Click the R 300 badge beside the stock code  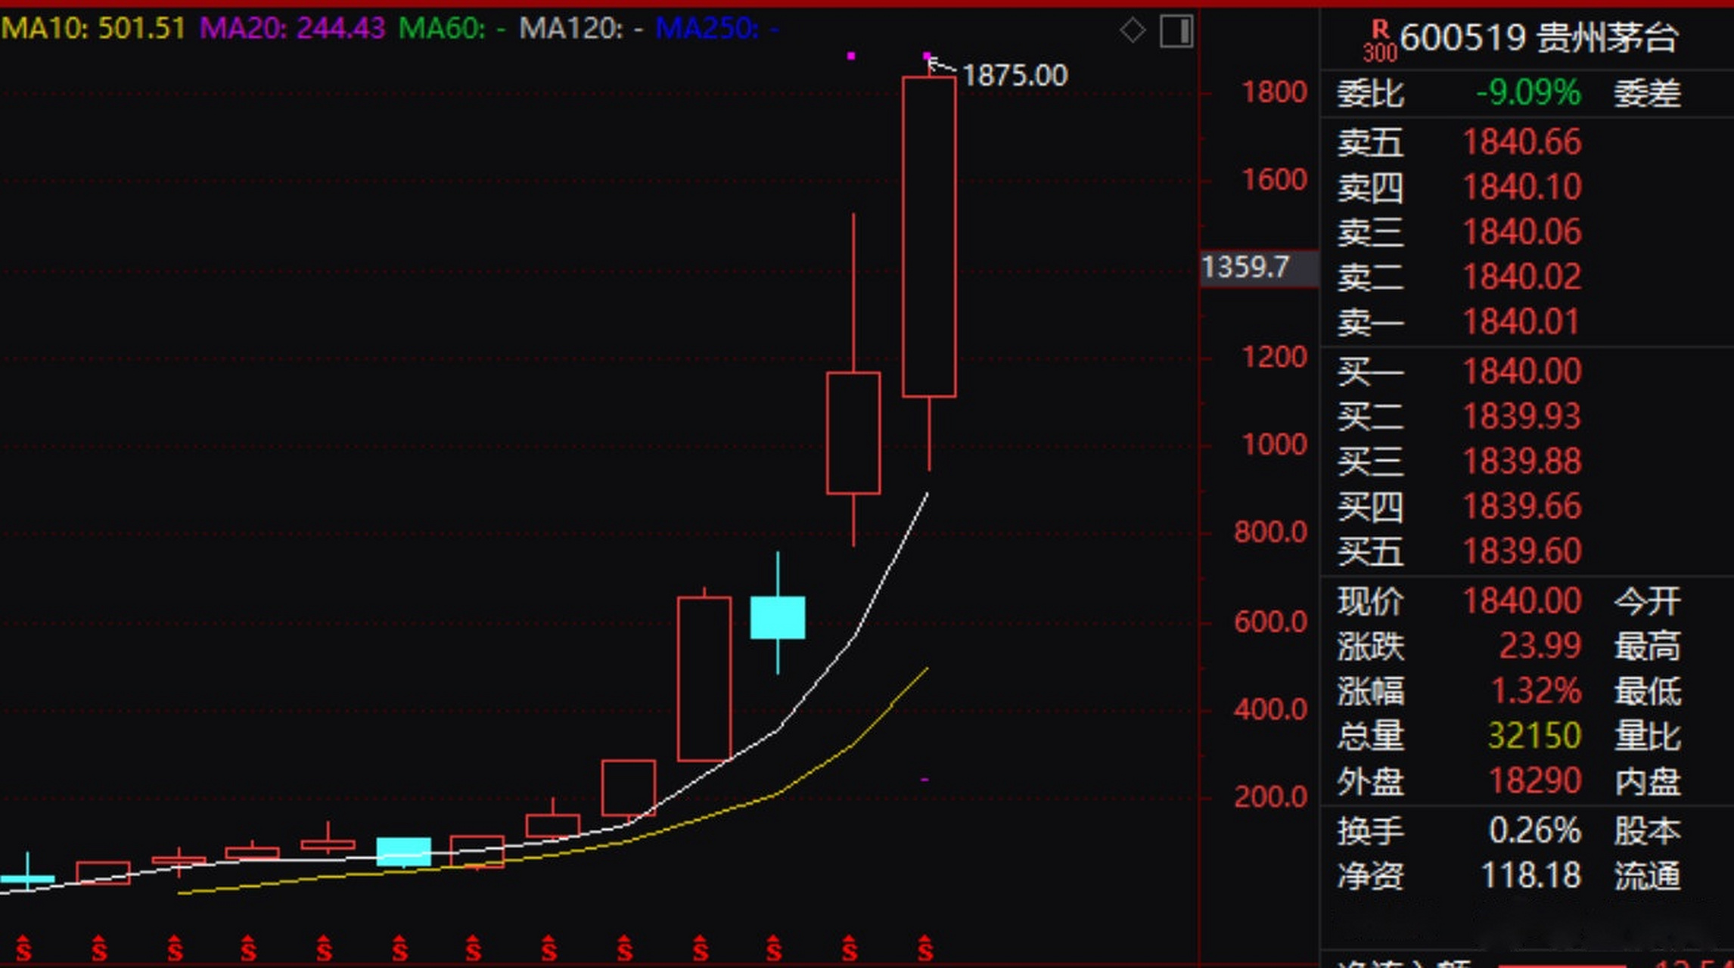(1380, 41)
